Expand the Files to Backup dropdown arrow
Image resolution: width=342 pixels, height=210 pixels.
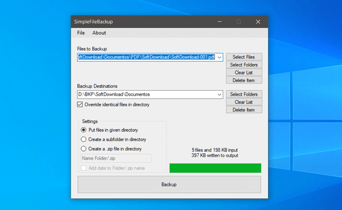pyautogui.click(x=219, y=57)
